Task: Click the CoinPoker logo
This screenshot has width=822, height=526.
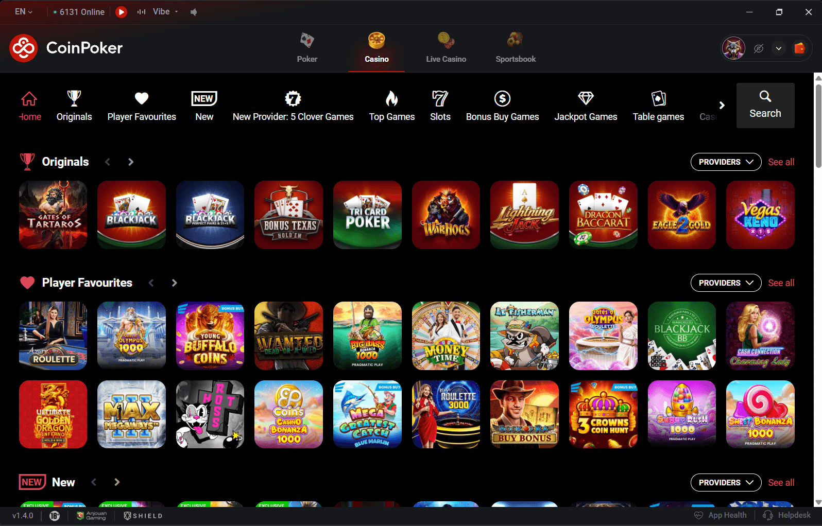Action: [66, 48]
